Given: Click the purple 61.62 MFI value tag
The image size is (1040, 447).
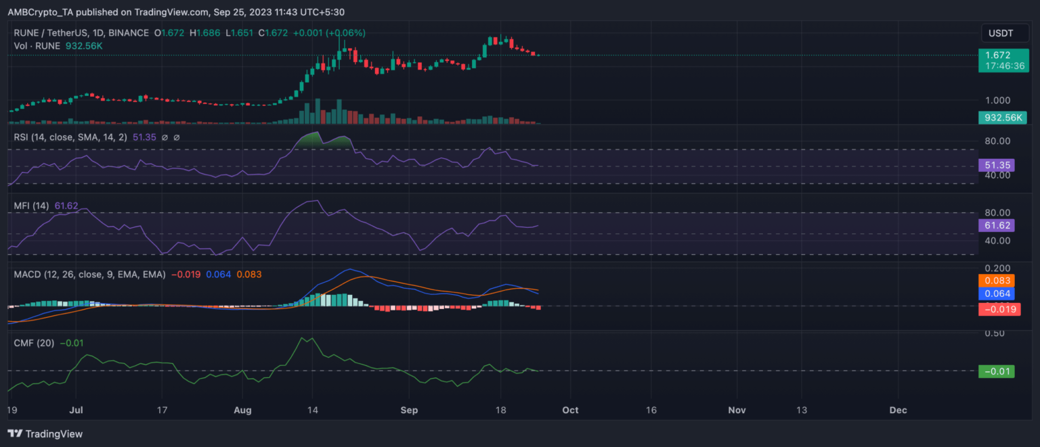Looking at the screenshot, I should (x=996, y=226).
